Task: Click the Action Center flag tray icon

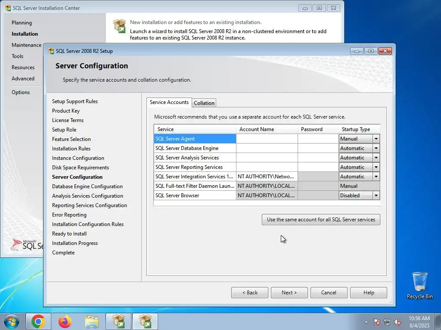Action: [376, 322]
